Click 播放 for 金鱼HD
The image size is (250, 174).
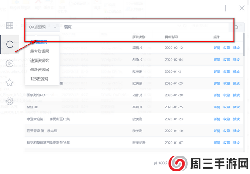pyautogui.click(x=236, y=107)
